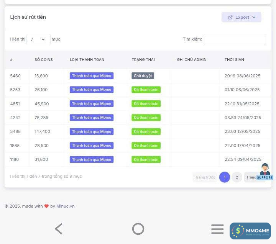
Task: Click the red heart icon in footer
Action: coord(46,206)
